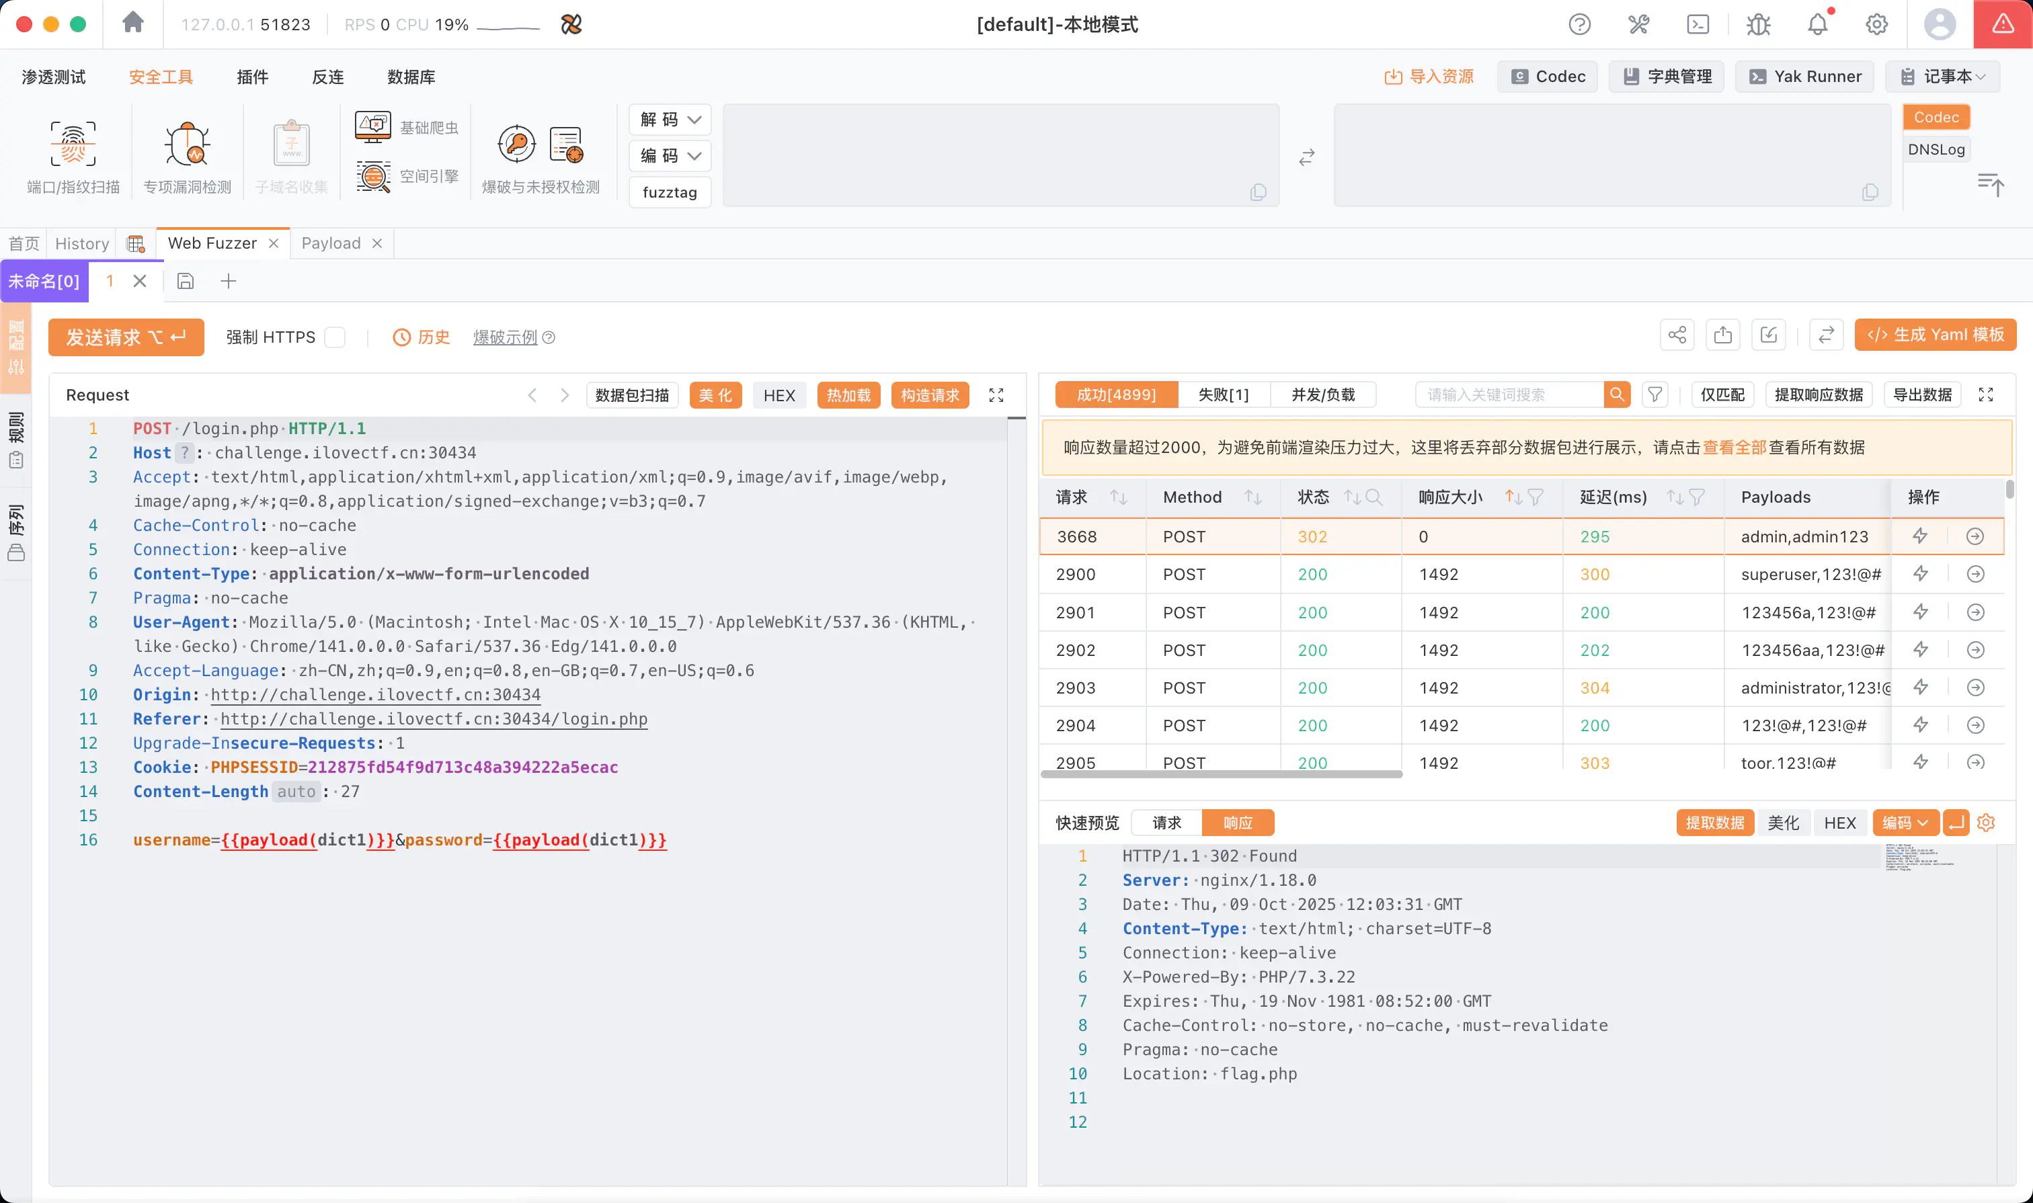Open the 记事本 dropdown menu
This screenshot has height=1203, width=2033.
(x=1943, y=76)
